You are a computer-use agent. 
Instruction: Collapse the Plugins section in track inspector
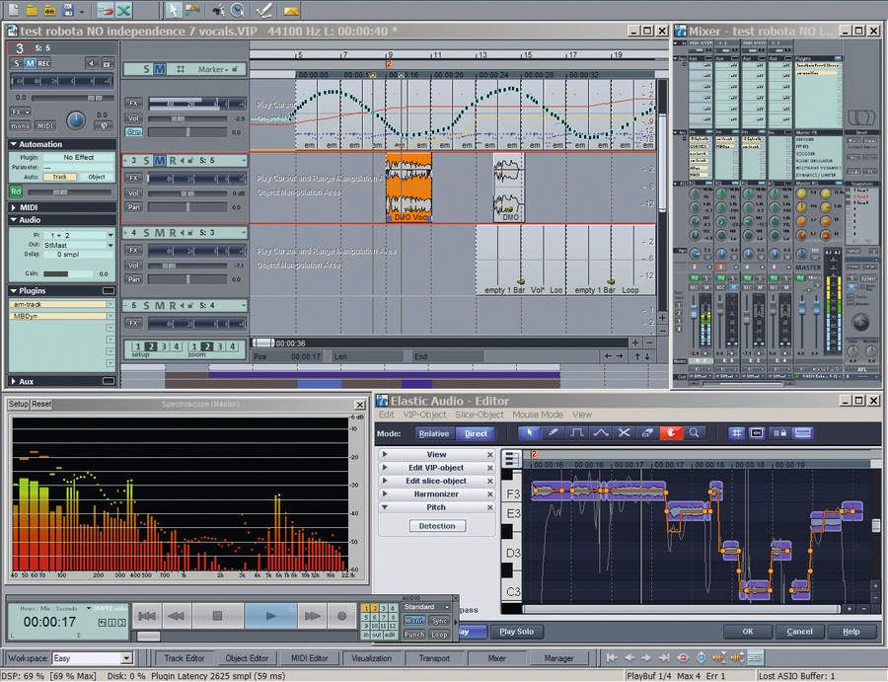[14, 290]
